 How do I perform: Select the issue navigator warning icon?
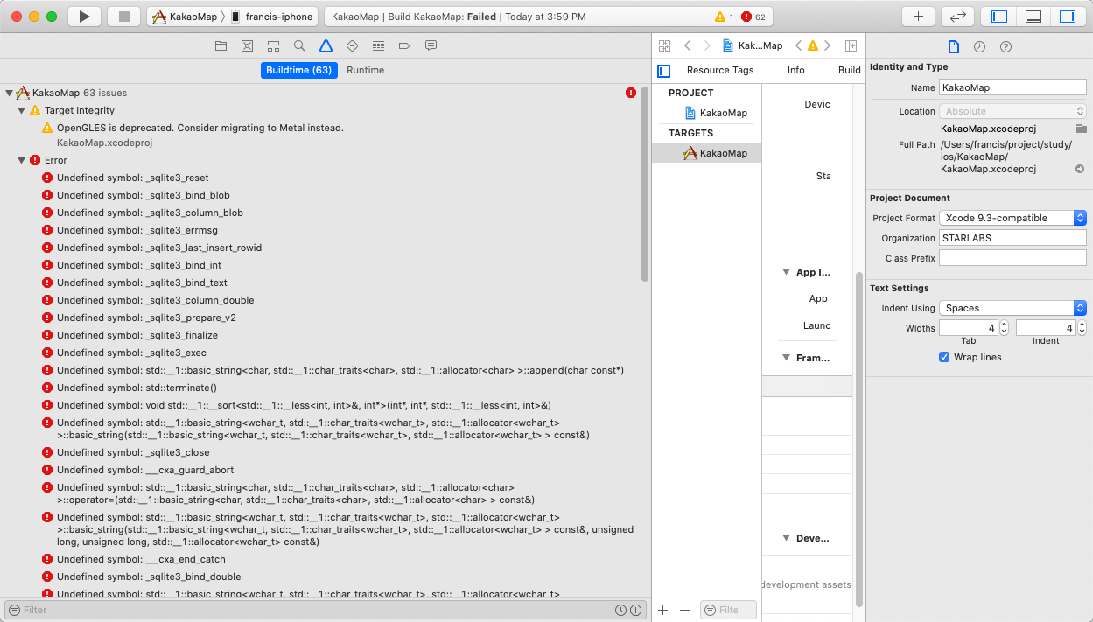(326, 45)
